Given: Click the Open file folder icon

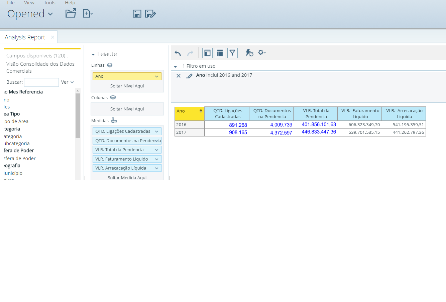Looking at the screenshot, I should coord(71,14).
